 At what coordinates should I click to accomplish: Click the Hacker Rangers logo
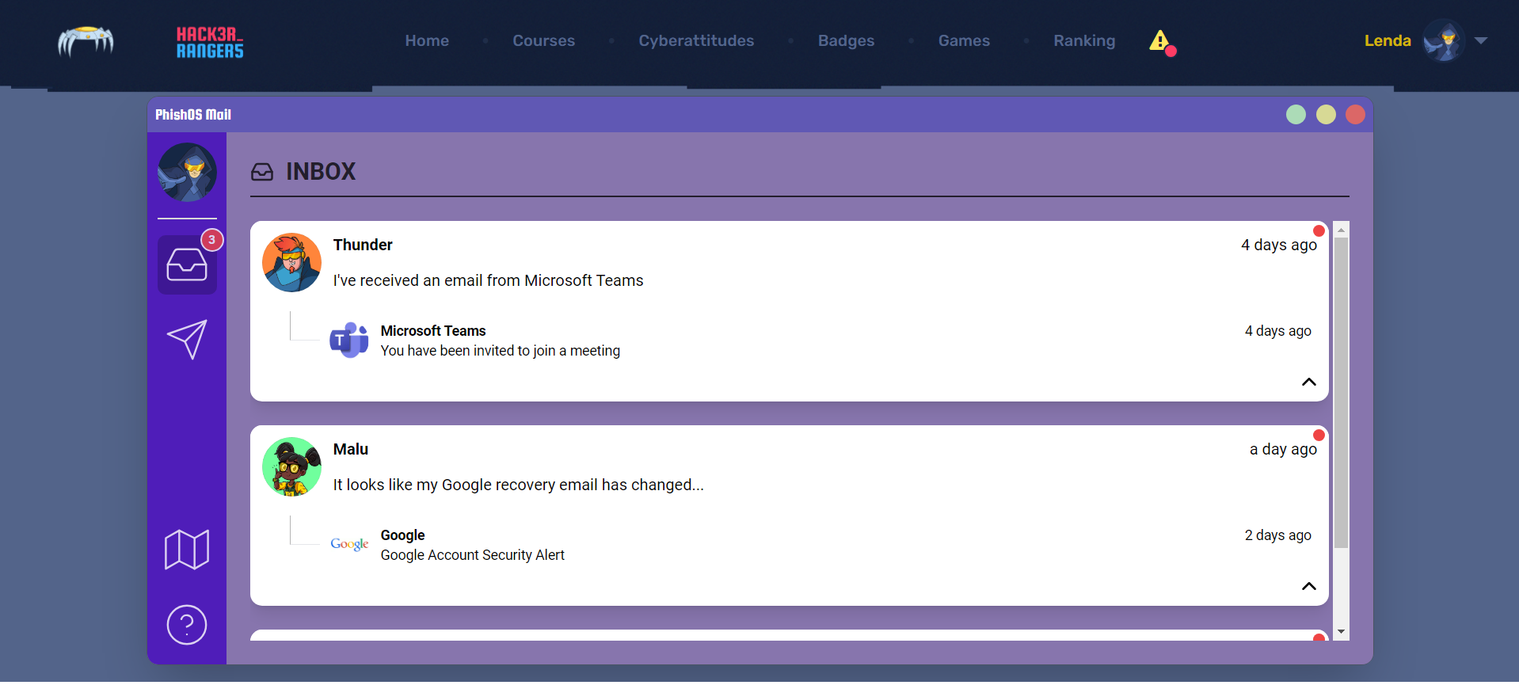209,42
